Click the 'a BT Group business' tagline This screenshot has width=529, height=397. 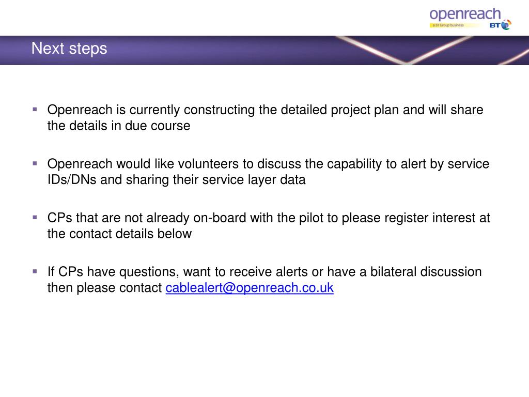448,25
